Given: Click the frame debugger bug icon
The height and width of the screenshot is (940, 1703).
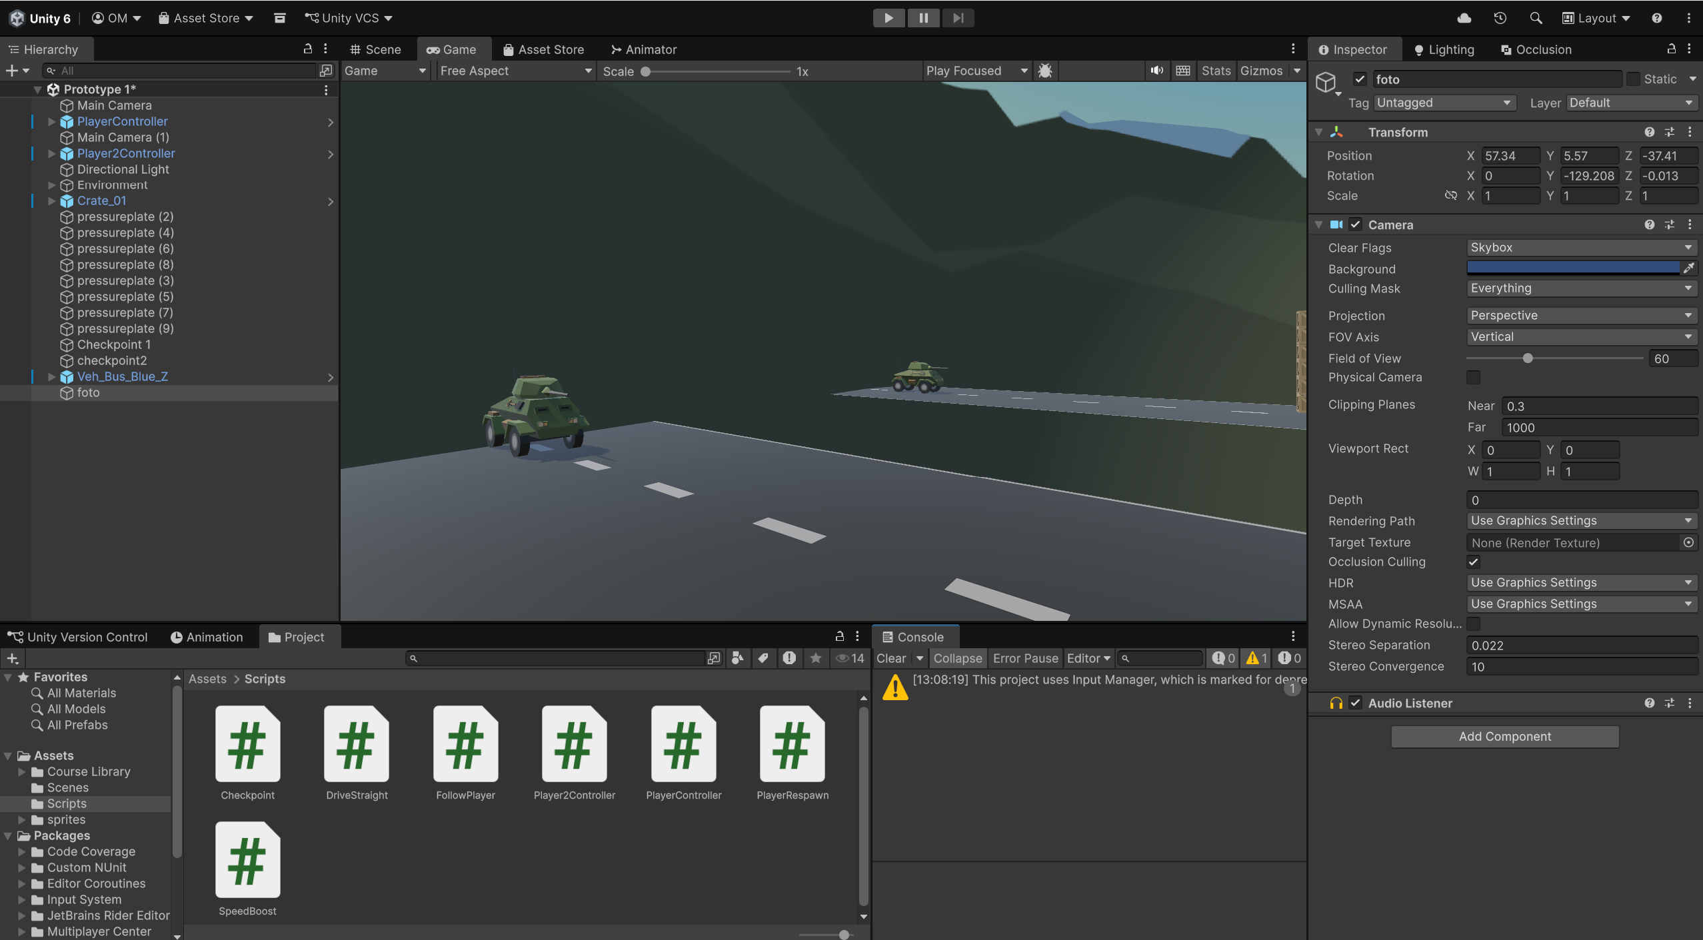Looking at the screenshot, I should 1044,71.
